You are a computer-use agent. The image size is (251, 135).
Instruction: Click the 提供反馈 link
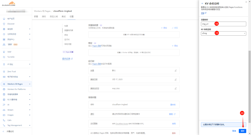click(66, 59)
